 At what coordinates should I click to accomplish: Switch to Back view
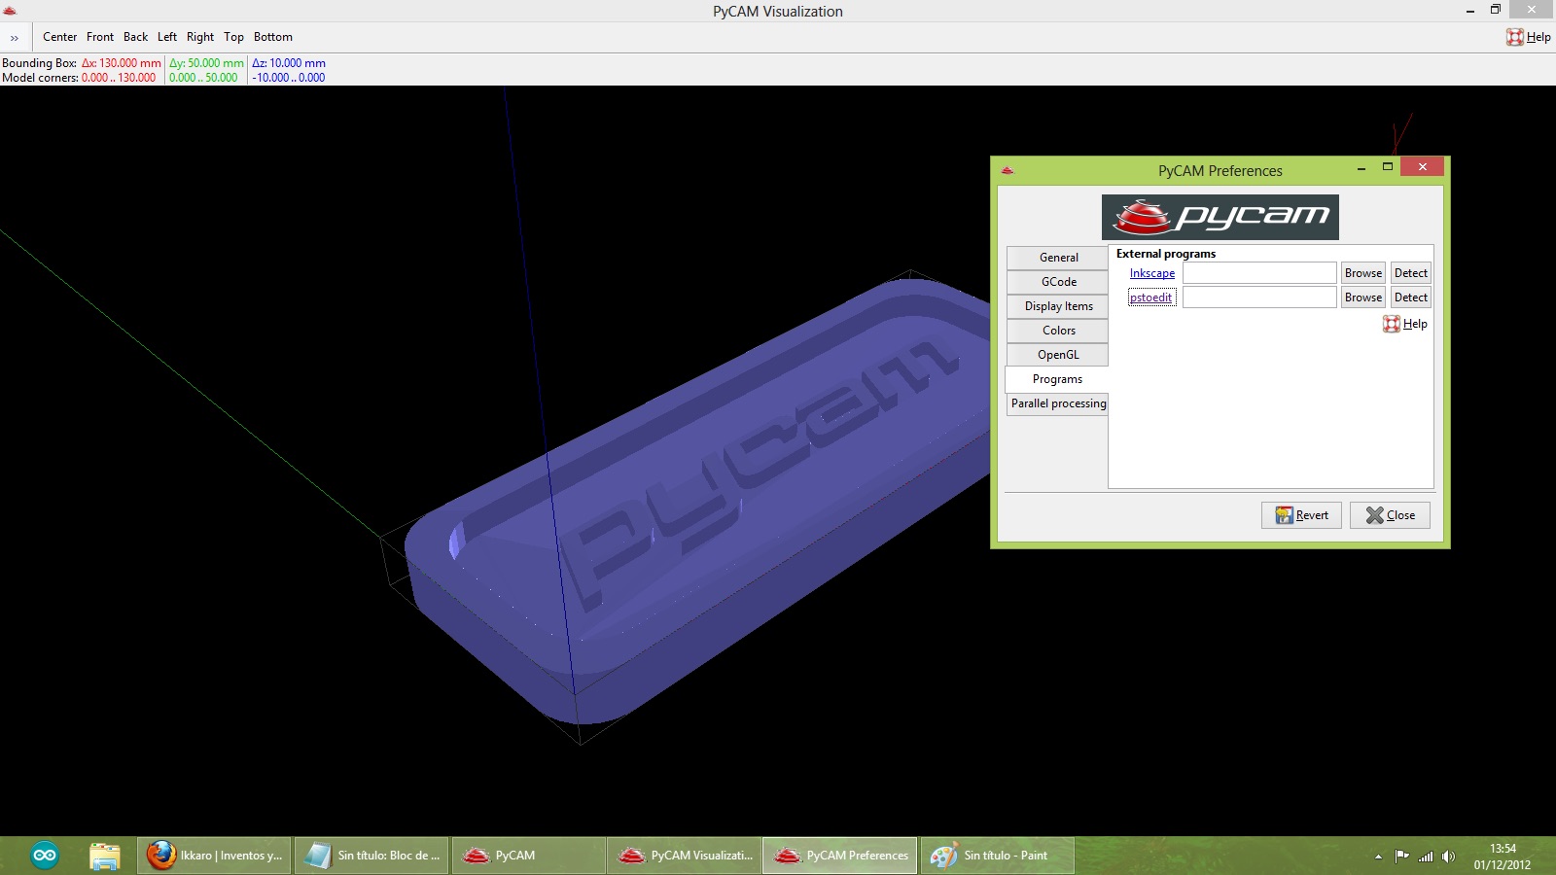(136, 37)
